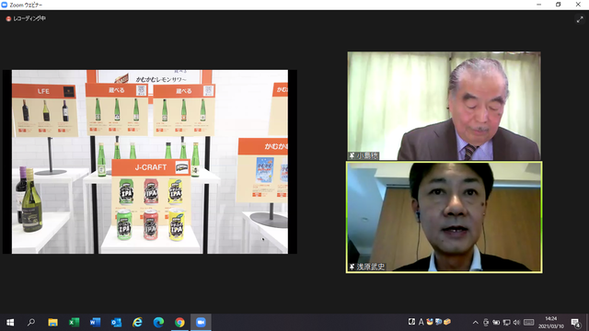Open File Explorer from taskbar

pyautogui.click(x=52, y=323)
